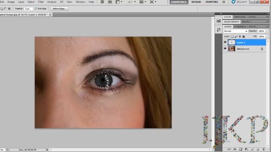Screen dimensions: 271x152
Task: Lock transparent pixels of the layer
Action: tap(232, 36)
